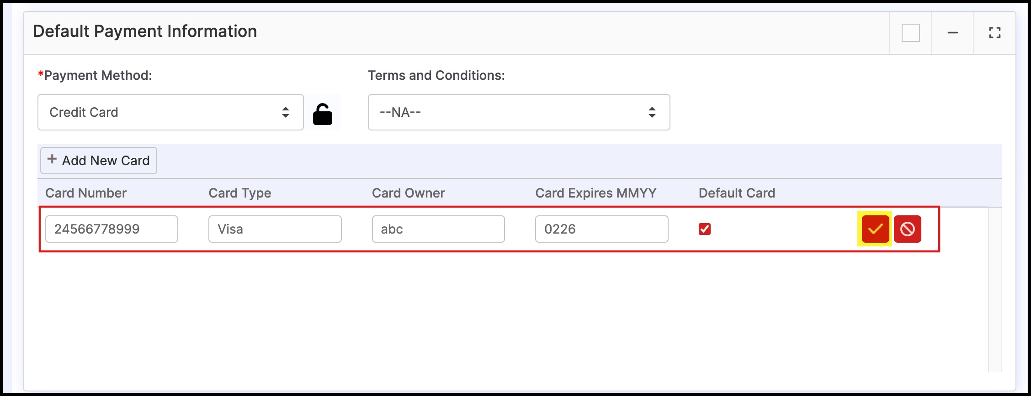Click the Card Owner column header

(409, 193)
